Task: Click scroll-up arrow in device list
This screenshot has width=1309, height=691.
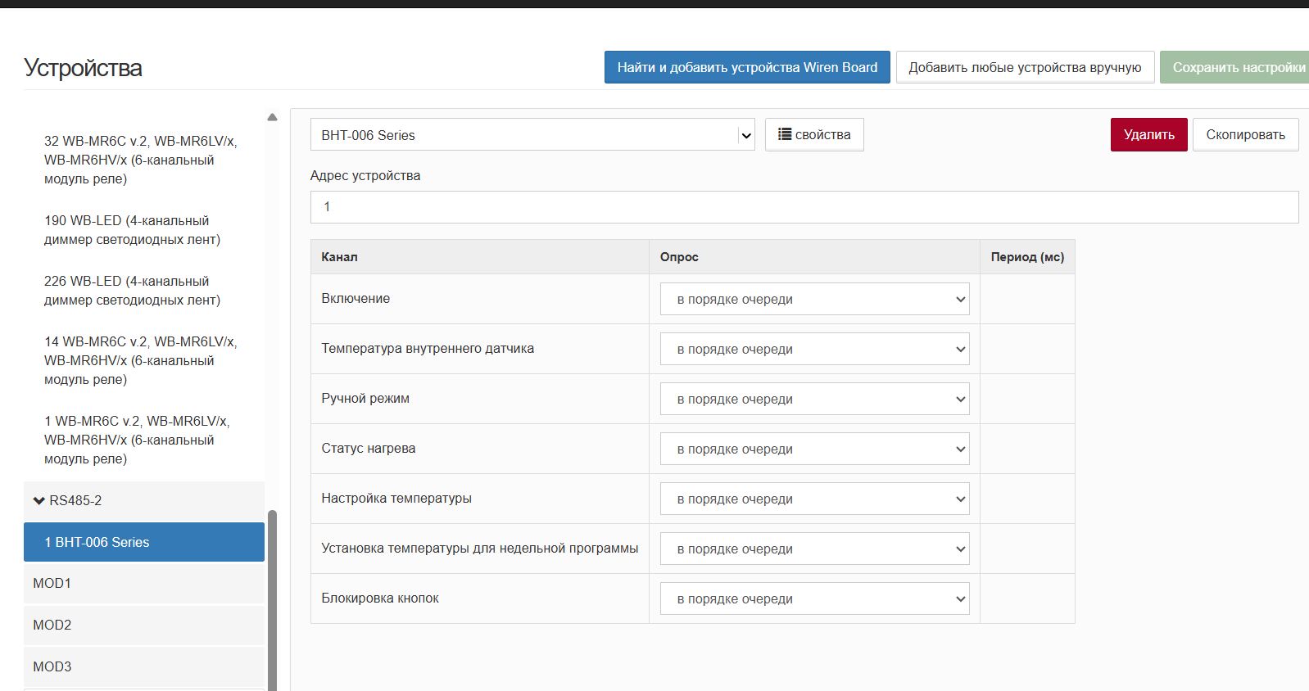Action: (272, 117)
